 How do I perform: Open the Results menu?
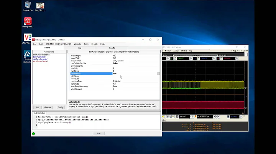[x=94, y=44]
